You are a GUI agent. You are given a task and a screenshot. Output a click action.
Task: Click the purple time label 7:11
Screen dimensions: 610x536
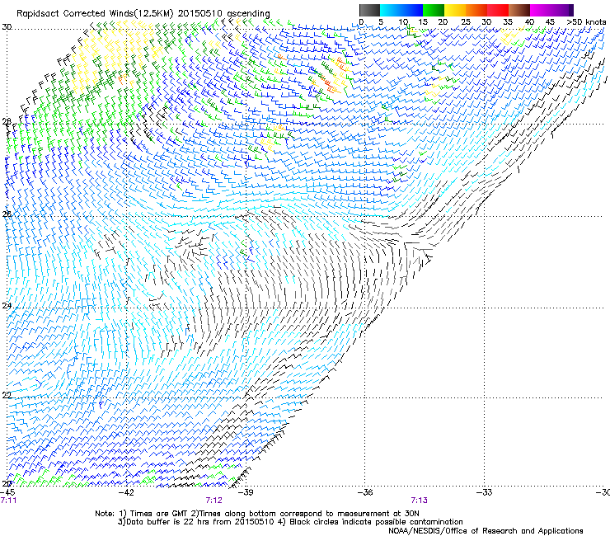click(8, 501)
